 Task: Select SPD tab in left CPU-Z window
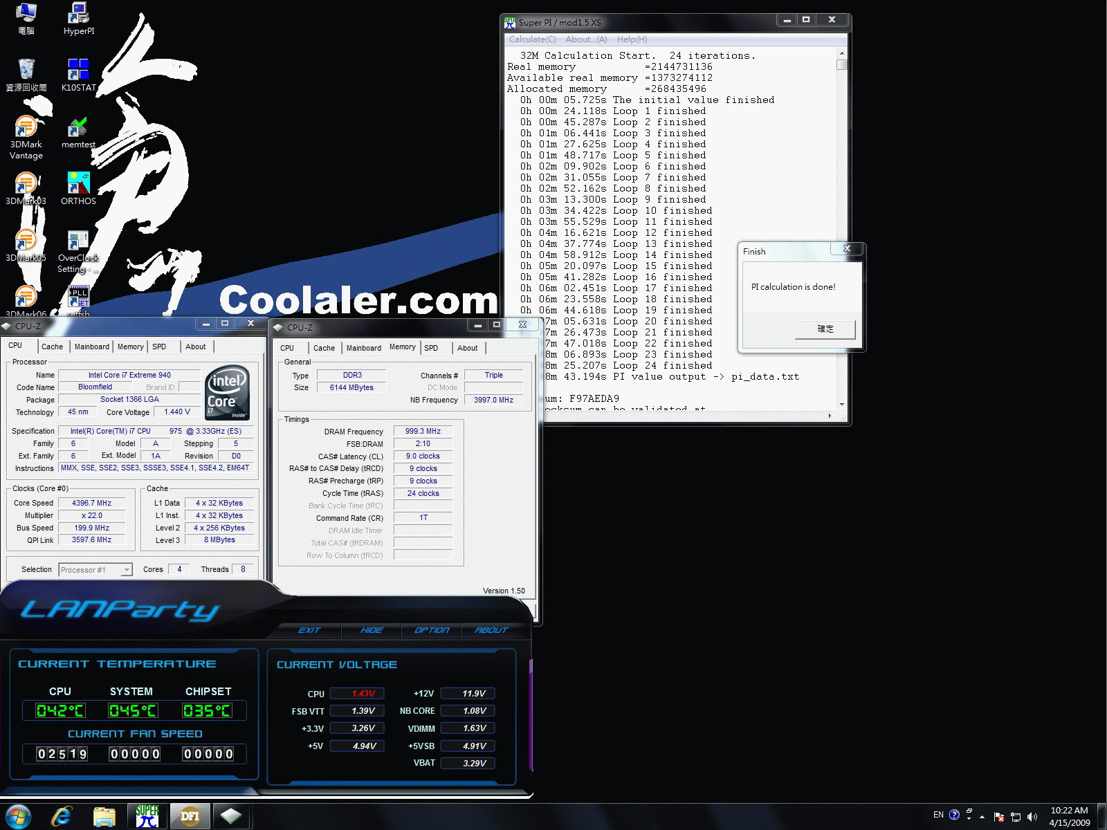coord(159,347)
